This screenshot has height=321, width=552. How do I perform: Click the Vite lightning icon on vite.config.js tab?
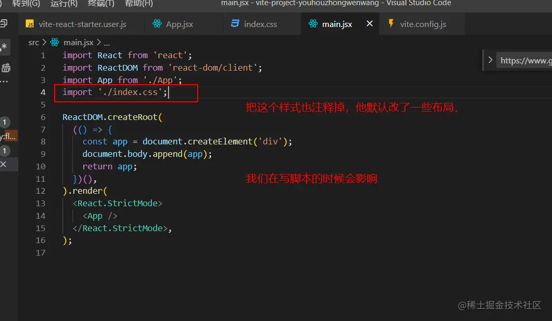coord(391,23)
